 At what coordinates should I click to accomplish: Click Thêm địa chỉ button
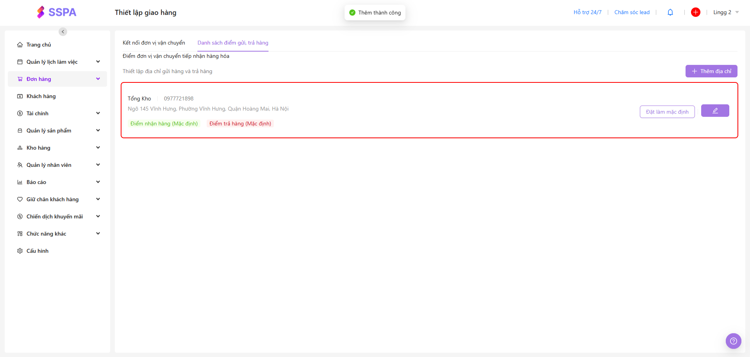coord(711,71)
